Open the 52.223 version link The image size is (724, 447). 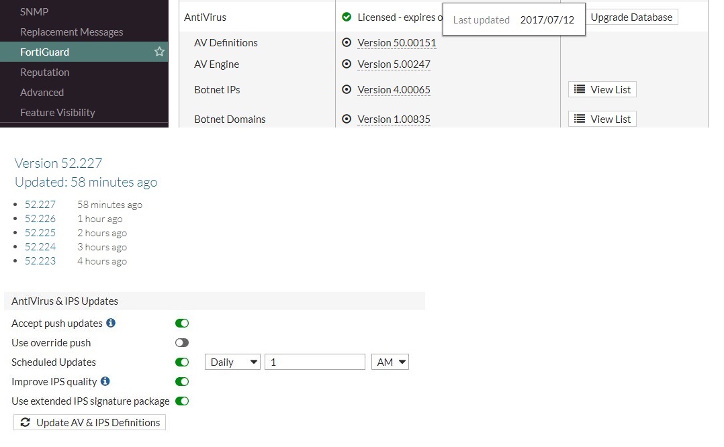tap(40, 260)
